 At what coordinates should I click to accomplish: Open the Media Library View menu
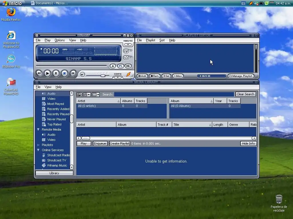click(x=48, y=87)
